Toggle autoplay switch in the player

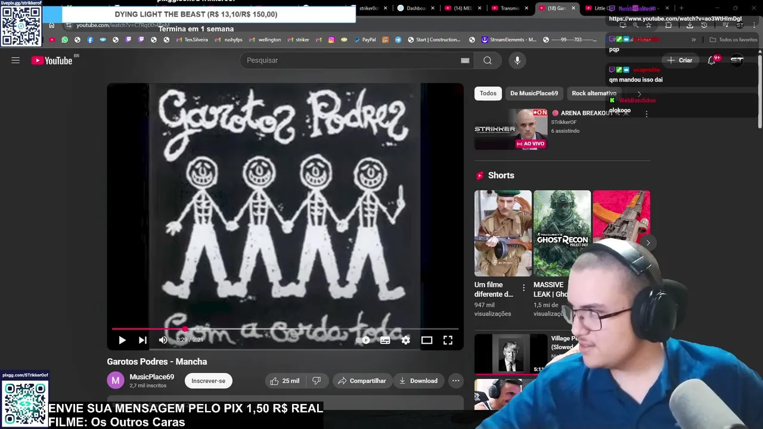click(x=365, y=340)
